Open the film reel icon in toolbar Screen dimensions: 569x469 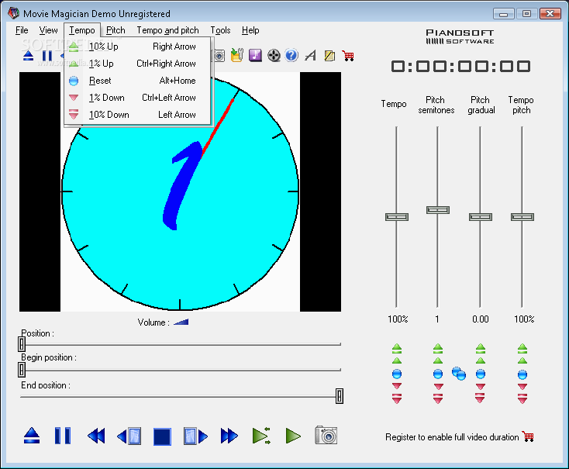pyautogui.click(x=274, y=55)
